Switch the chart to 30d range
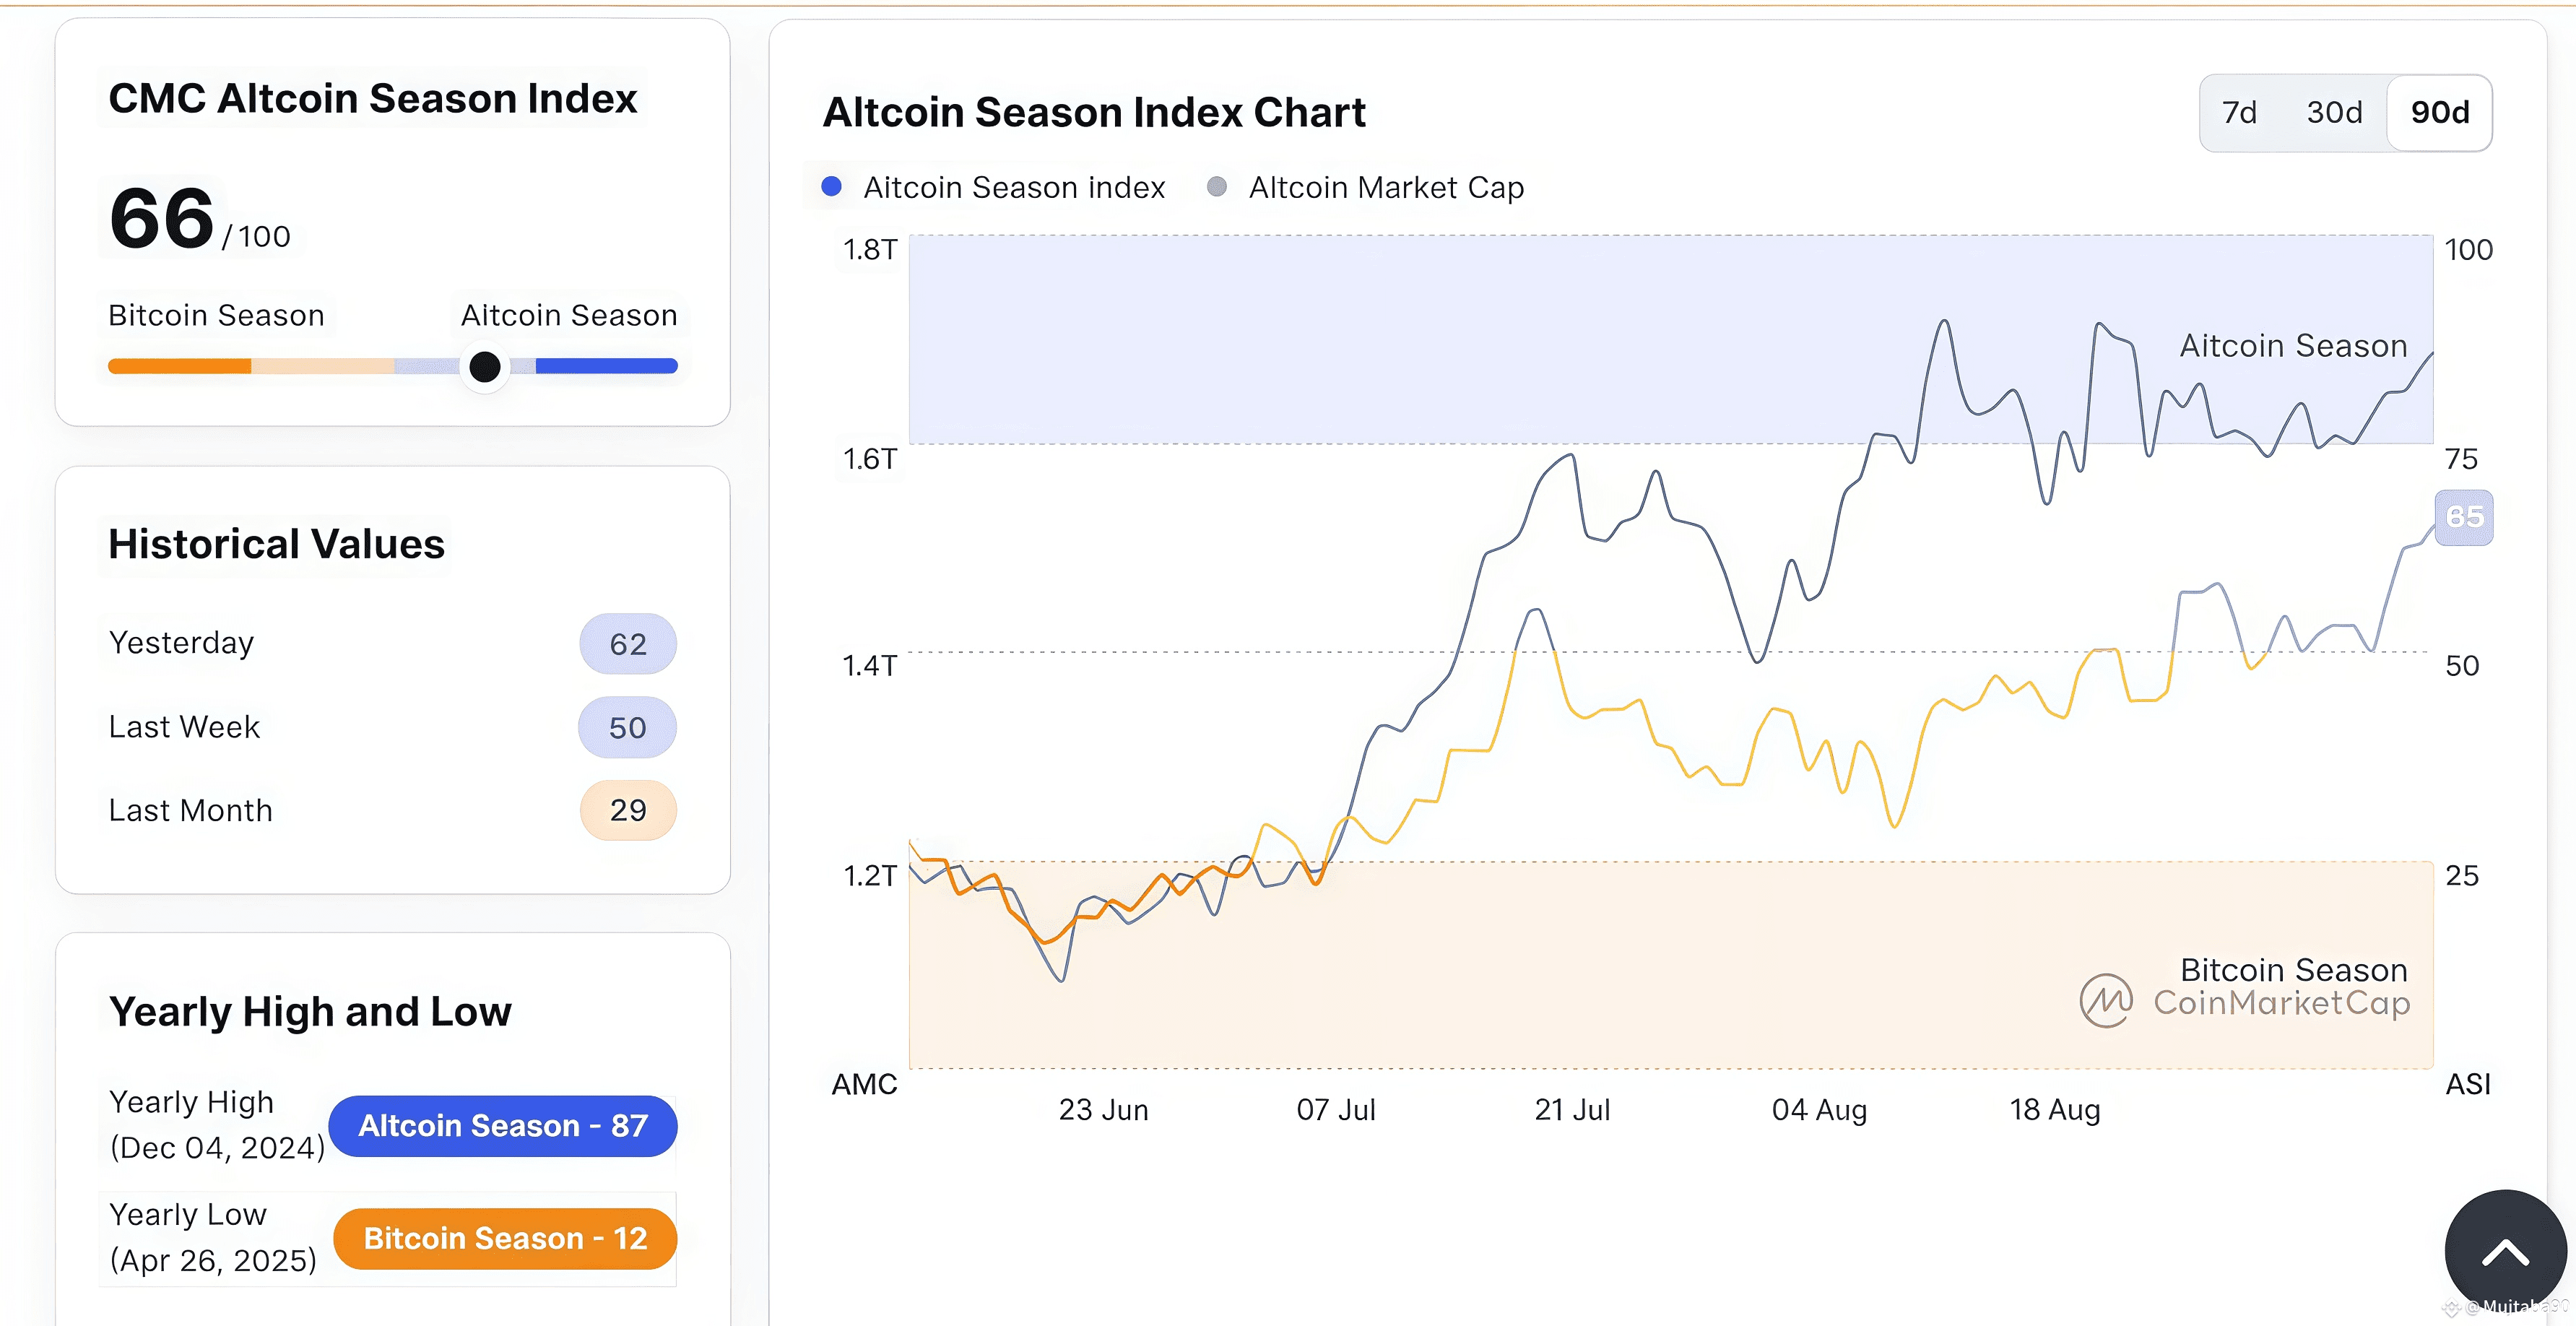 click(x=2334, y=113)
